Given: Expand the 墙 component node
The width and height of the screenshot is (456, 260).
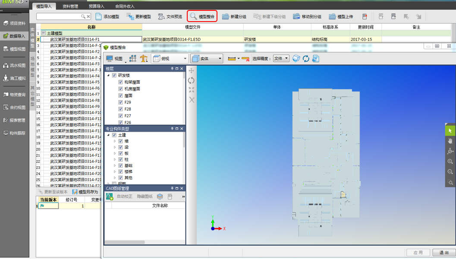Looking at the screenshot, I should pos(115,141).
